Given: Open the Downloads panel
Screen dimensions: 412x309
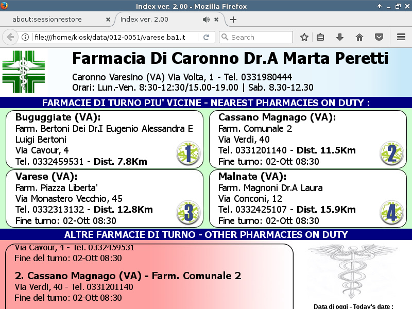Looking at the screenshot, I should click(x=339, y=37).
